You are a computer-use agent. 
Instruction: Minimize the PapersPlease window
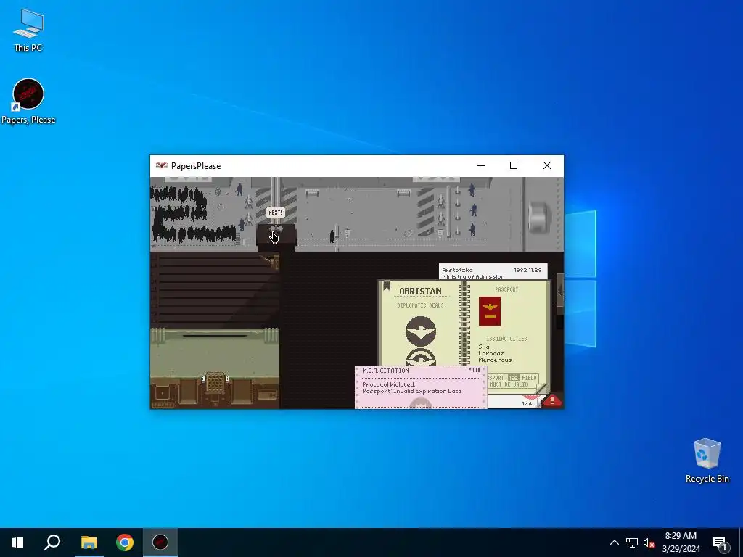click(481, 165)
